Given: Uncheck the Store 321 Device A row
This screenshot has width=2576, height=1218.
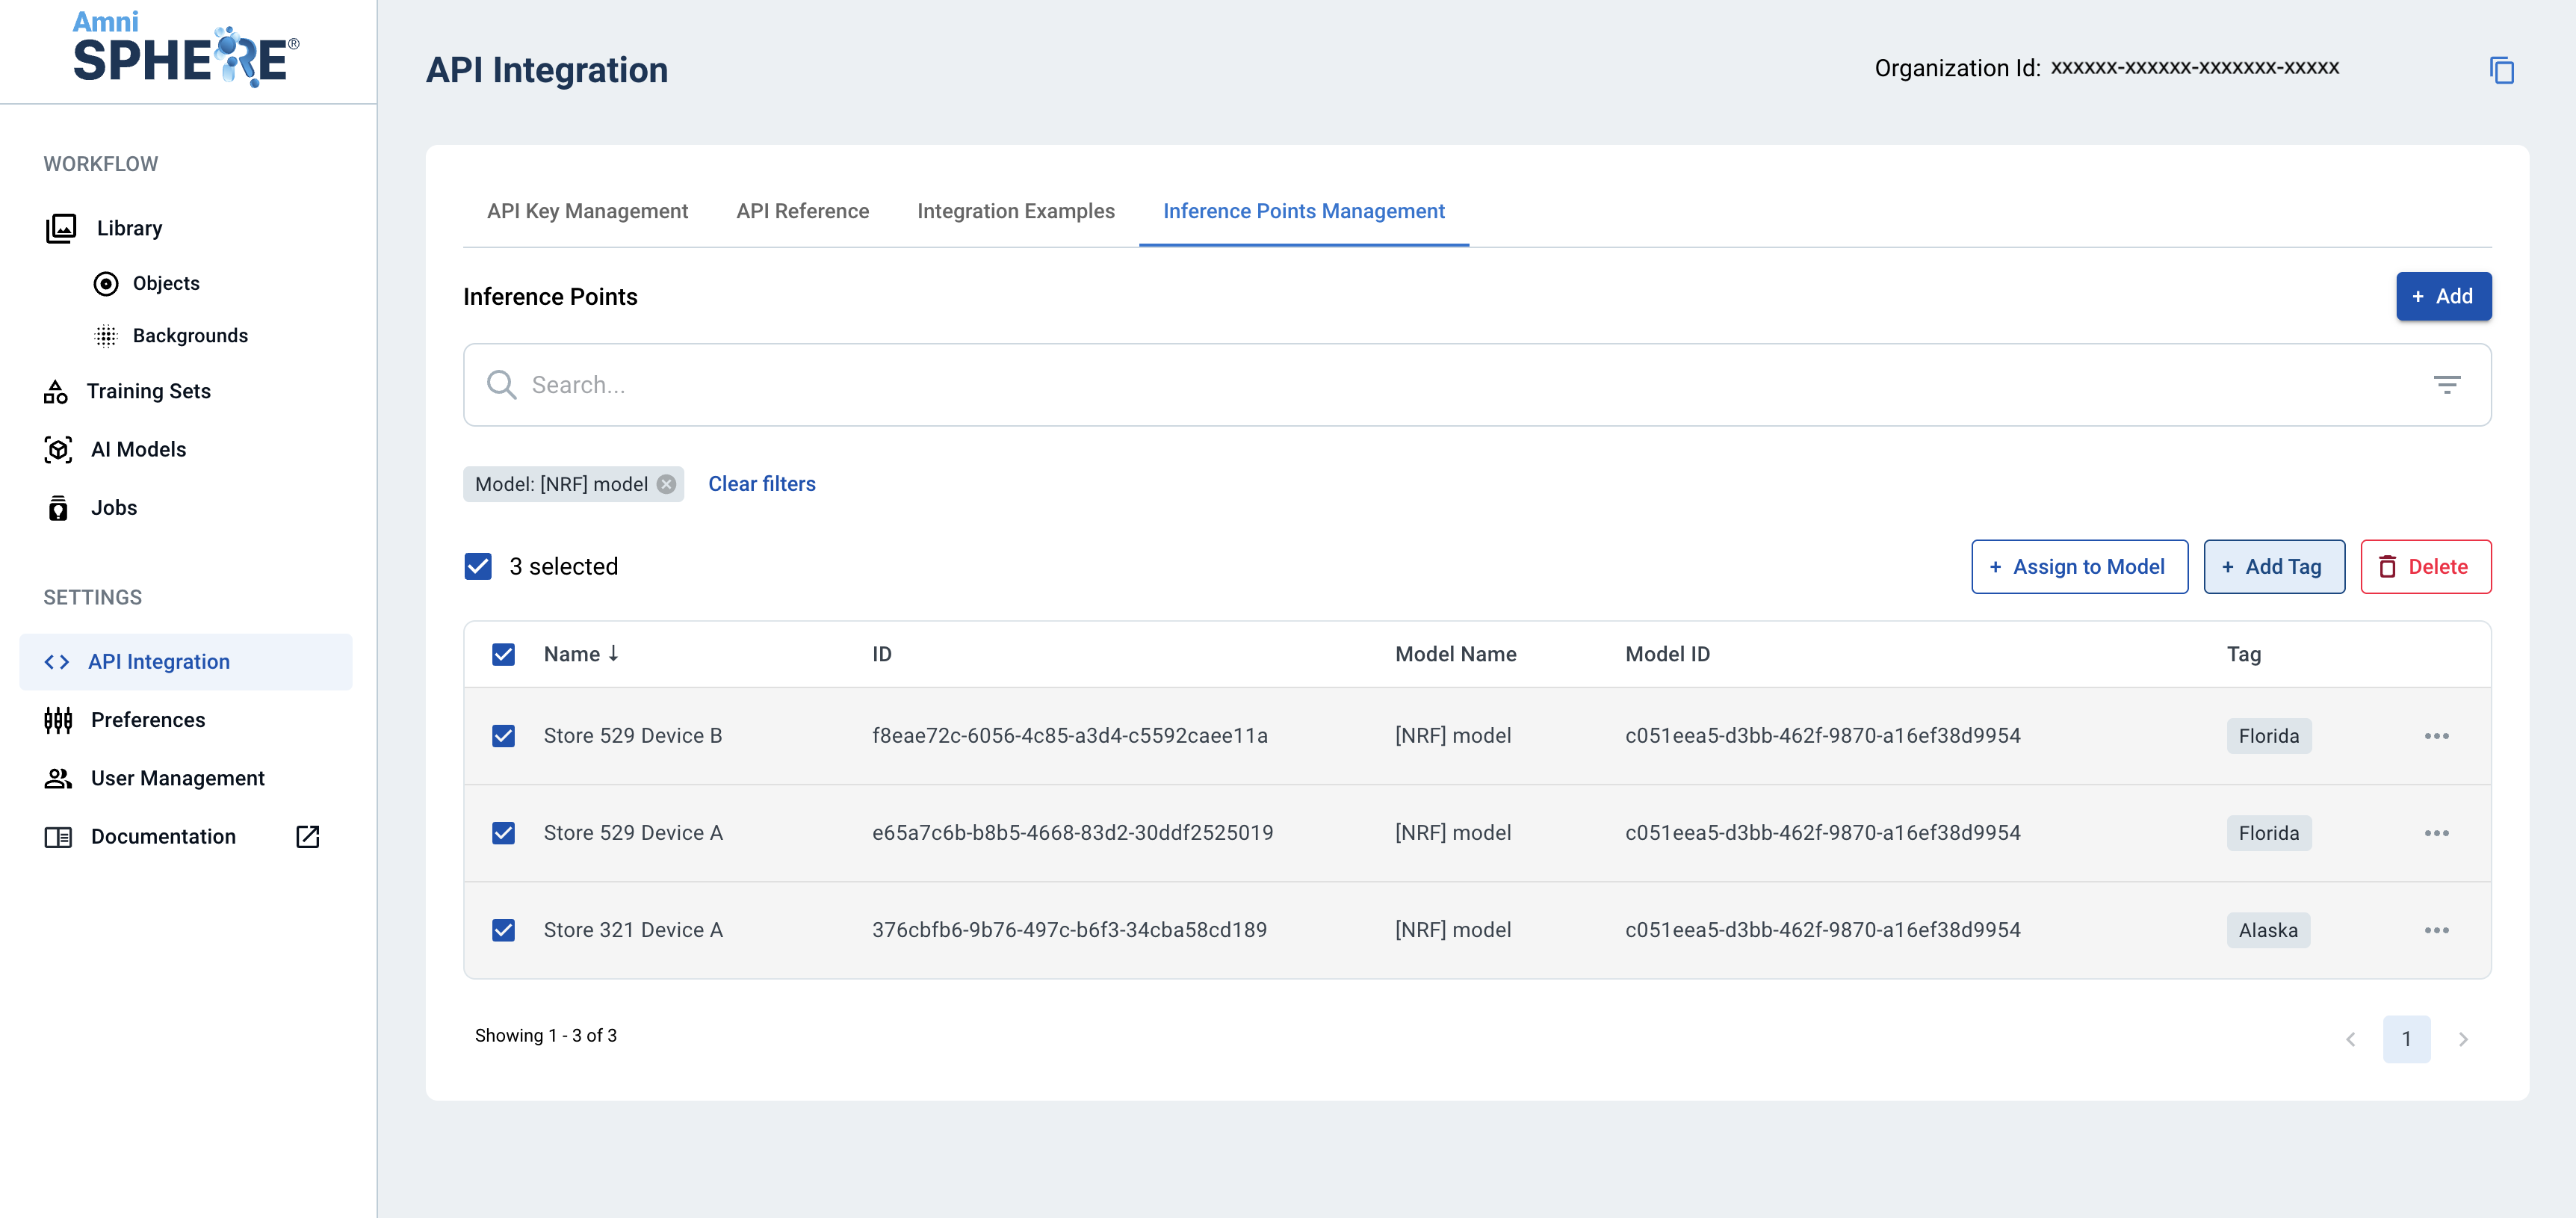Looking at the screenshot, I should click(x=504, y=930).
